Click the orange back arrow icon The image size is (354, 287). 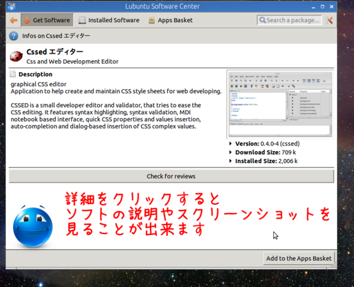pos(13,20)
